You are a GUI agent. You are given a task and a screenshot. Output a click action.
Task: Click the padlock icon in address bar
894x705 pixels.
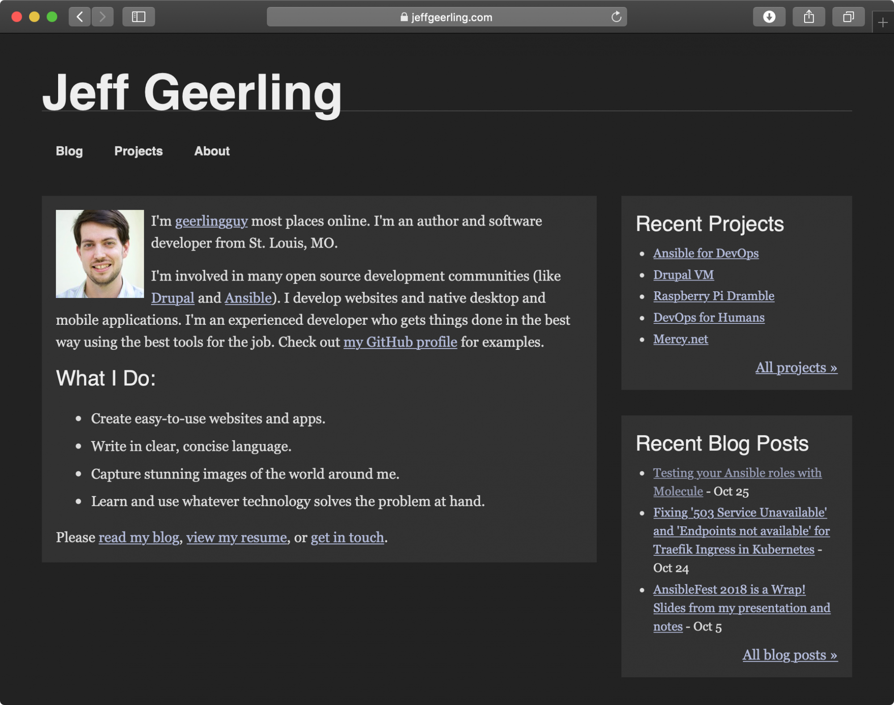[x=404, y=17]
